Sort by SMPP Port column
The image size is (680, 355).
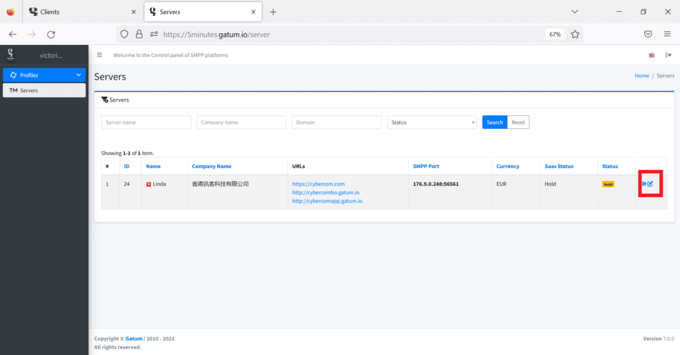tap(426, 167)
